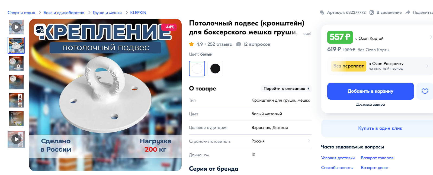Screen dimensions: 433x175
Task: Click the compare icon next to В сравнение
Action: (372, 12)
